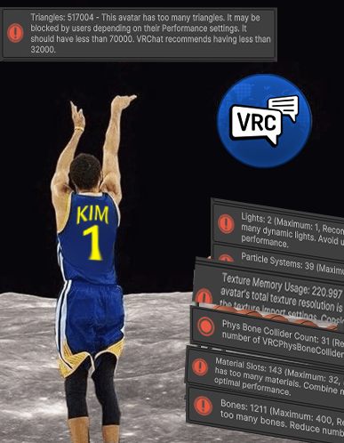Viewport: 344px width, 443px height.
Task: Select the 'Triangles: 517004' warning message text
Action: (150, 33)
